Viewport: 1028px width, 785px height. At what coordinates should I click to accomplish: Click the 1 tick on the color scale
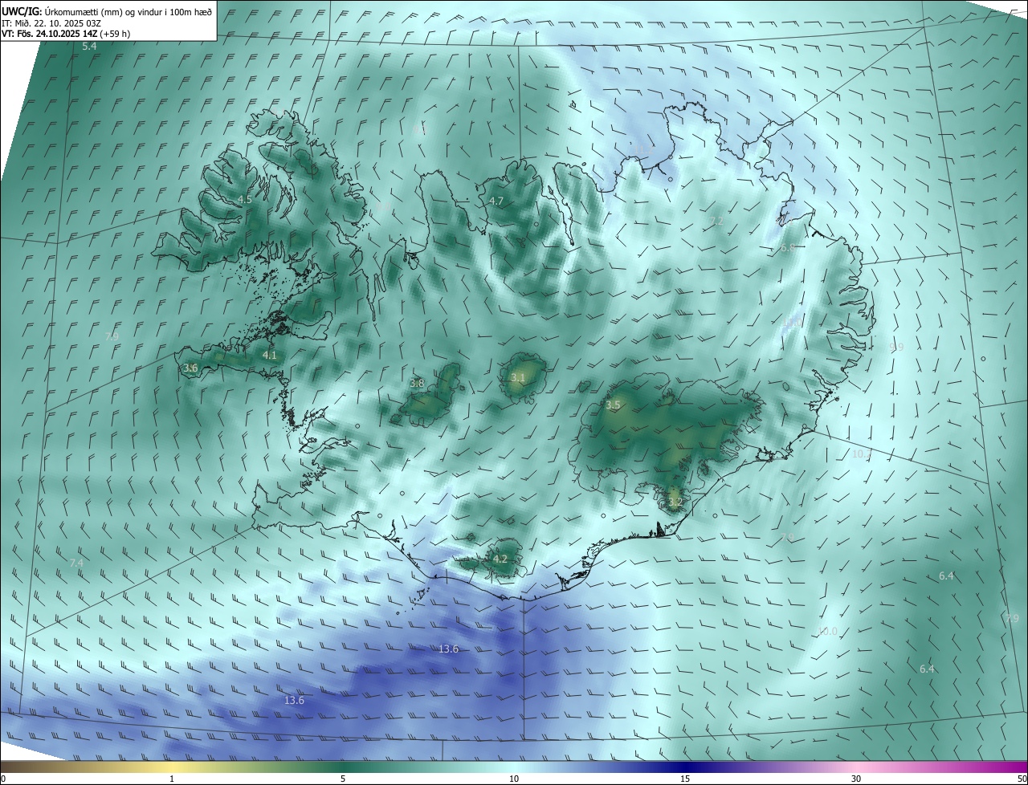coord(172,779)
